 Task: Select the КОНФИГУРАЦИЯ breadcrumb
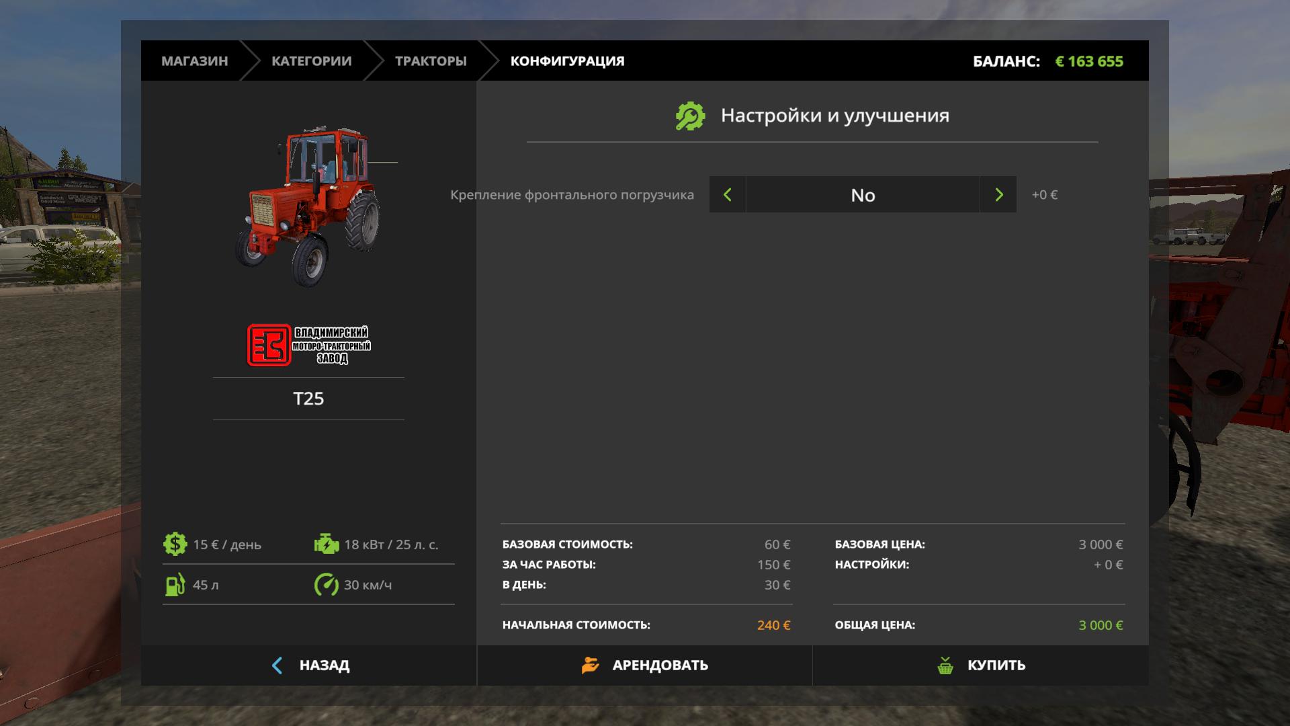(567, 61)
